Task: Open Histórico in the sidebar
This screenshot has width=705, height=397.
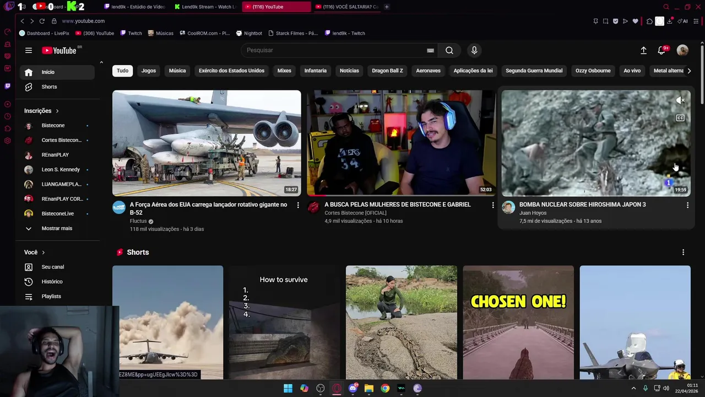Action: pos(57,282)
